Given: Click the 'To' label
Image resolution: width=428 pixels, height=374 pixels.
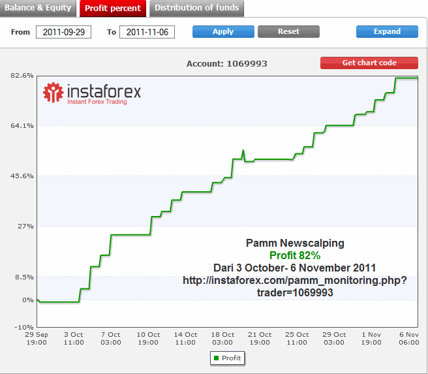Looking at the screenshot, I should click(112, 32).
